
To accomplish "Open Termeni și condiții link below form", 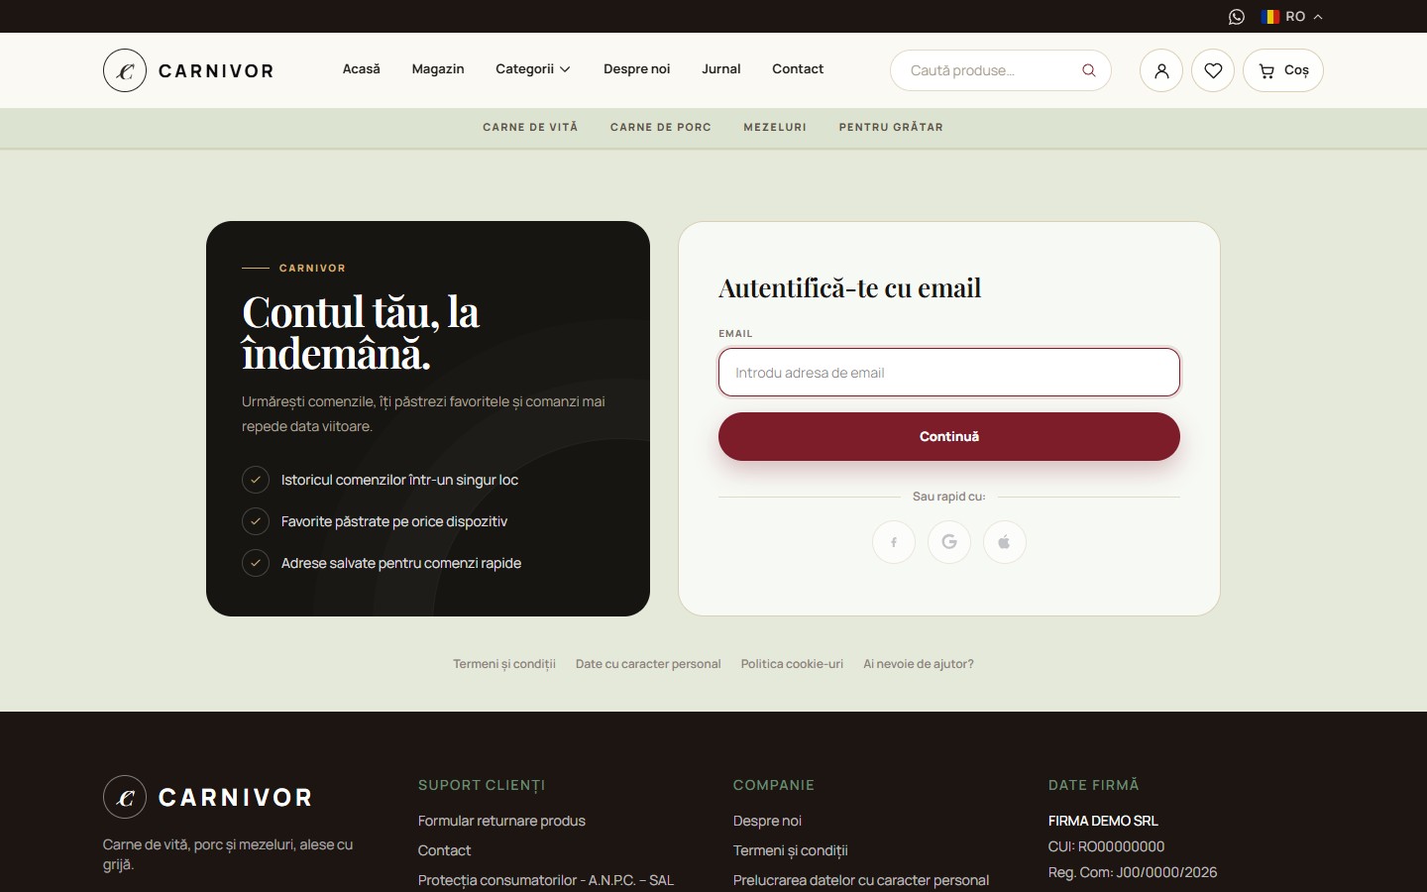I will [x=504, y=664].
